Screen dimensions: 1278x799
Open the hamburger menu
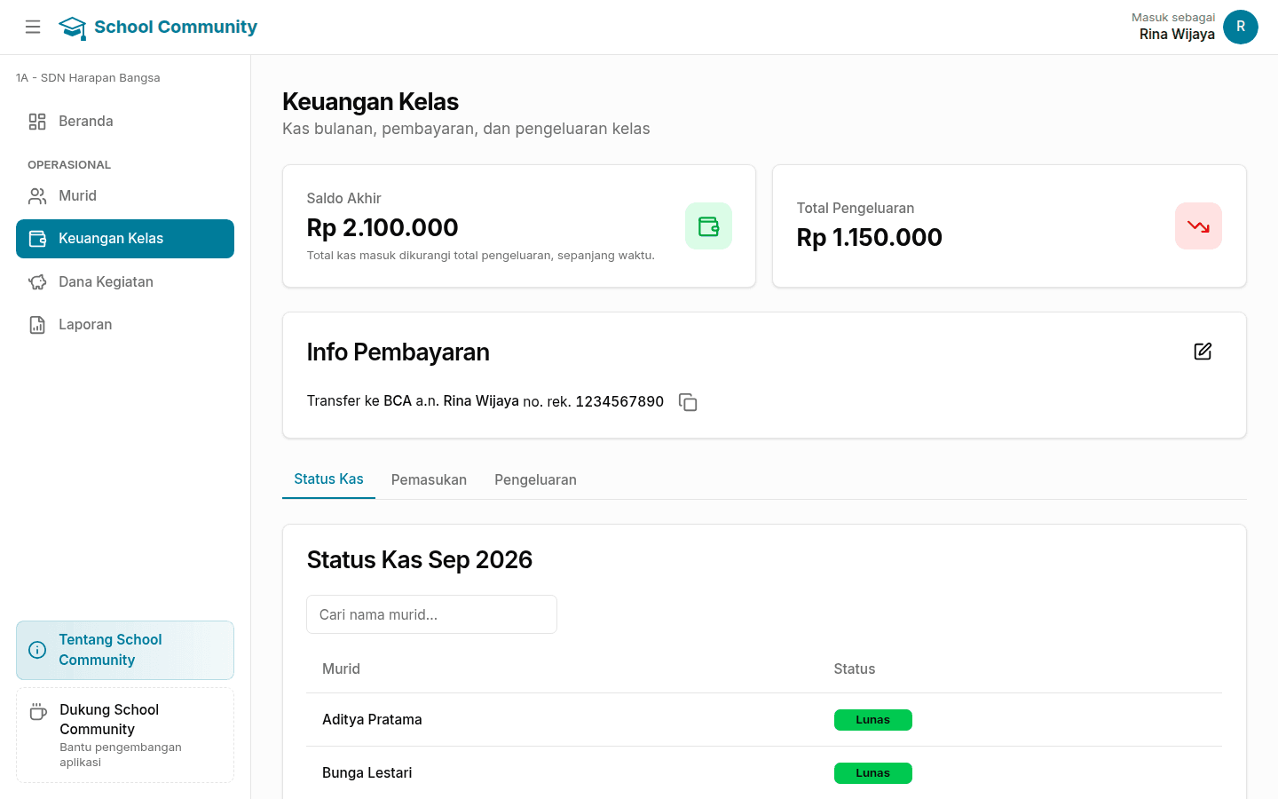click(x=33, y=27)
